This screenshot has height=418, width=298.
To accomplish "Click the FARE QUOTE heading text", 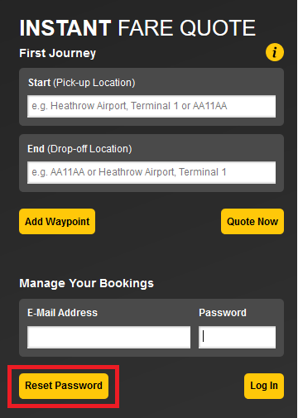I will (x=187, y=28).
